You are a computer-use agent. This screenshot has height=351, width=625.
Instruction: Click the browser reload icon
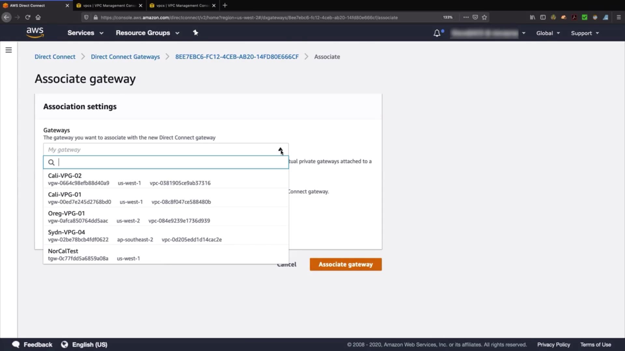(28, 17)
